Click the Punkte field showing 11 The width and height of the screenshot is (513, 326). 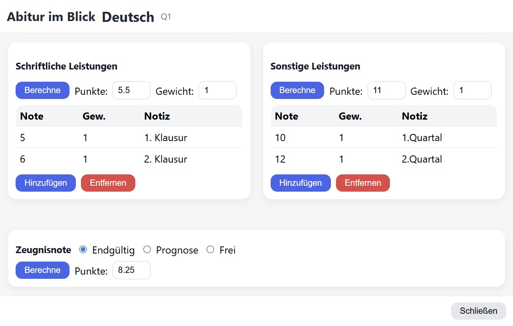tap(386, 90)
